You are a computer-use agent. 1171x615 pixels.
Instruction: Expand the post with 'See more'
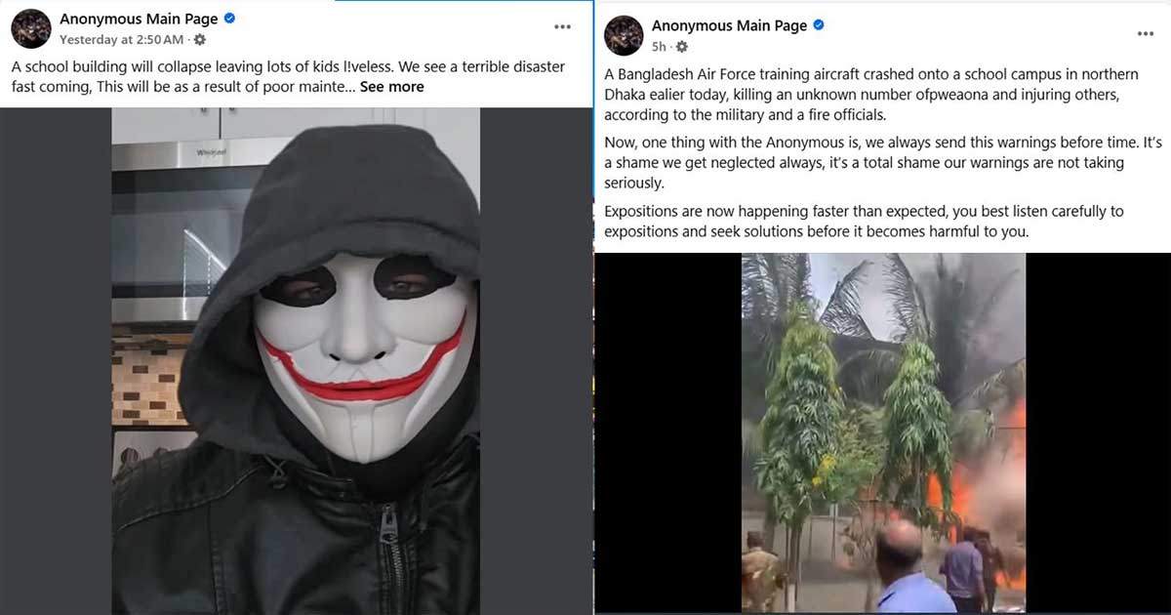391,87
